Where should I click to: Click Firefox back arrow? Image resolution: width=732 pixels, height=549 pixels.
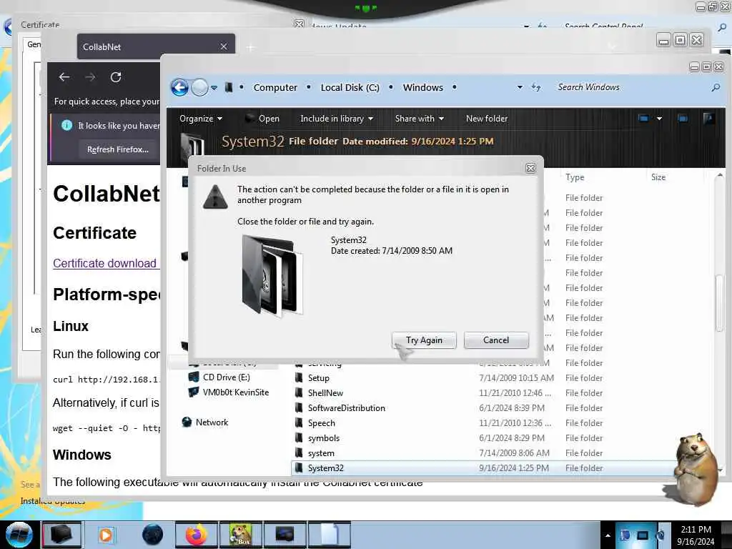click(x=64, y=77)
